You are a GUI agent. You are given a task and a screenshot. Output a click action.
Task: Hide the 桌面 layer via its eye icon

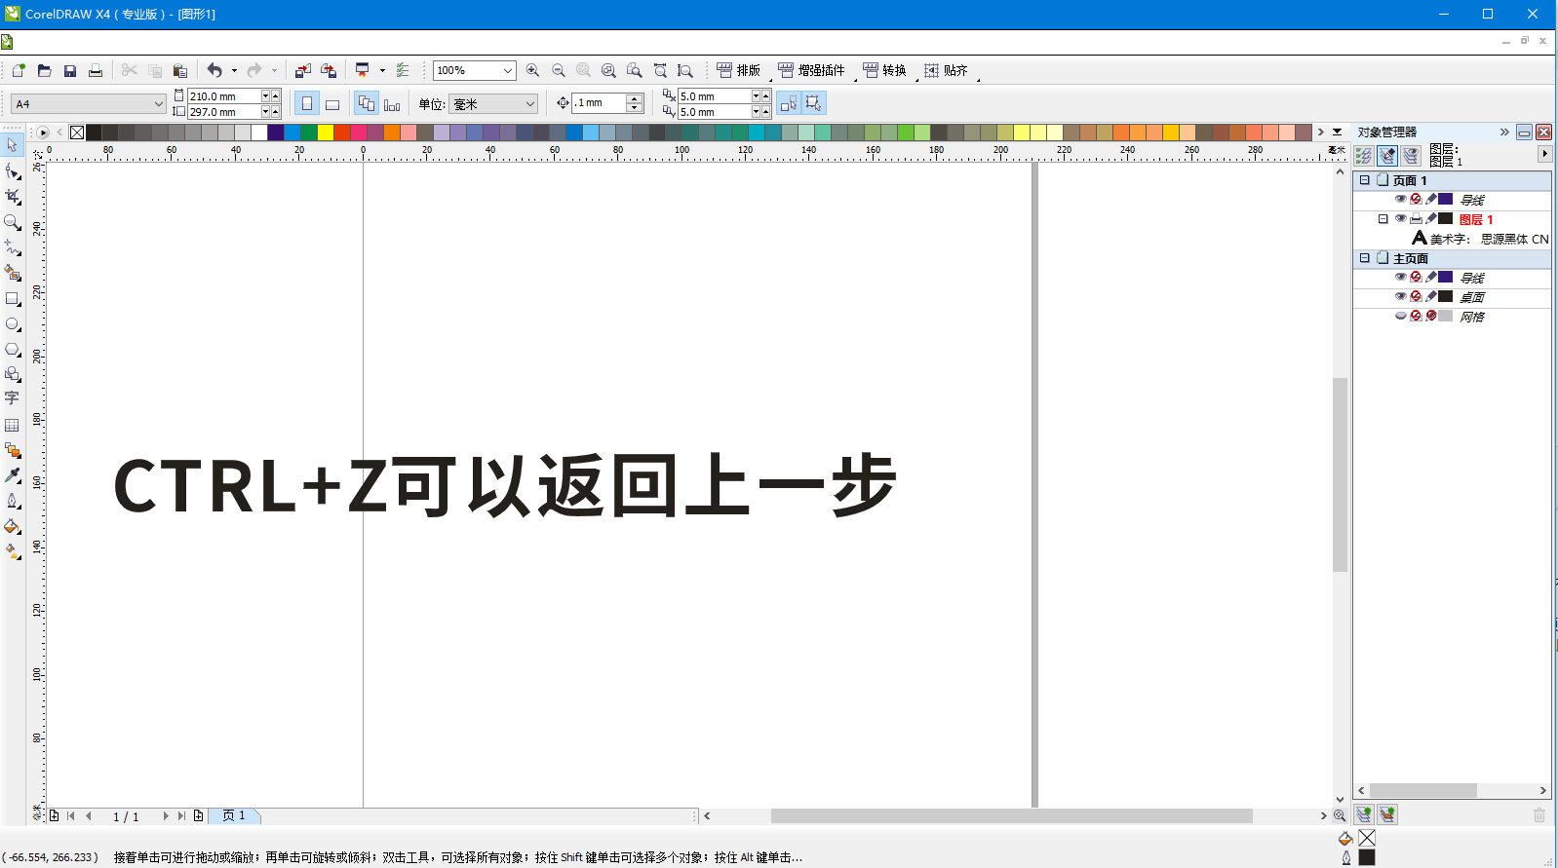(1400, 296)
